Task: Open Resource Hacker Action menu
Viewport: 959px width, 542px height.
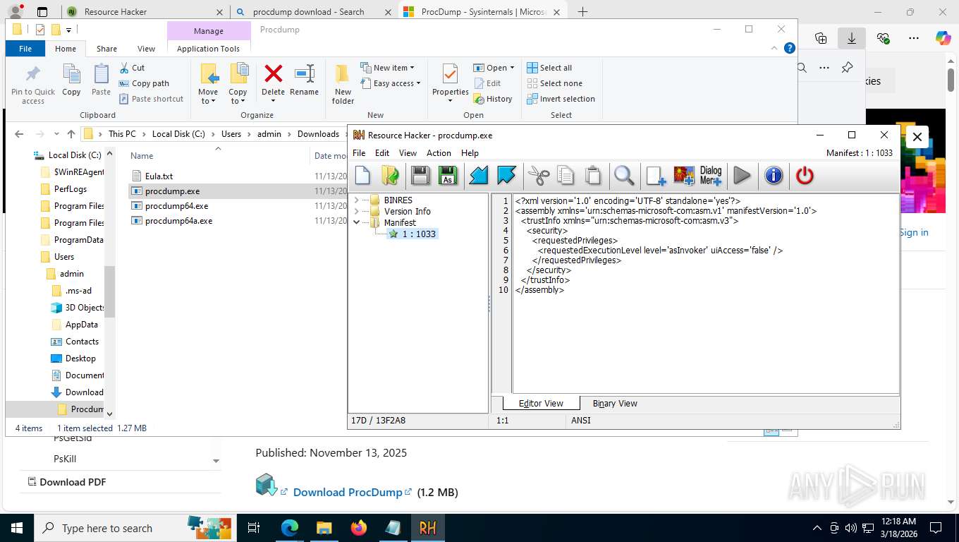Action: [x=439, y=153]
